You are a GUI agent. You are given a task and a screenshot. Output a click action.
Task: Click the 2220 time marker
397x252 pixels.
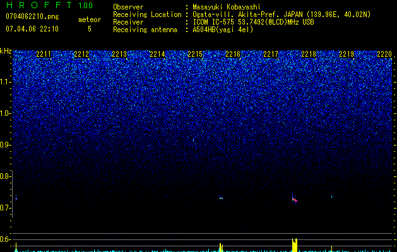pyautogui.click(x=384, y=54)
